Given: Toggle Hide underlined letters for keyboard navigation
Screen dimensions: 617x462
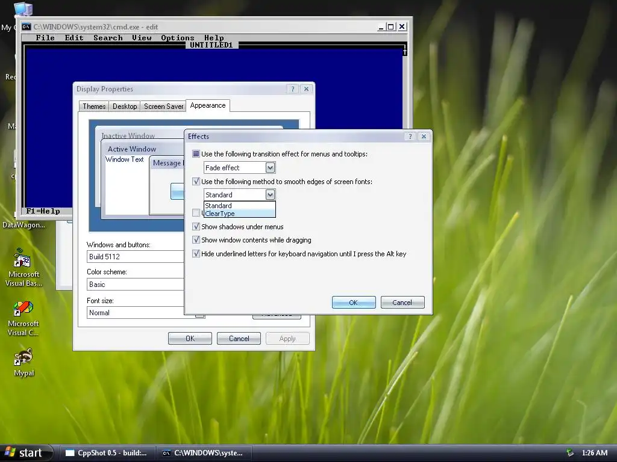Looking at the screenshot, I should (x=196, y=253).
